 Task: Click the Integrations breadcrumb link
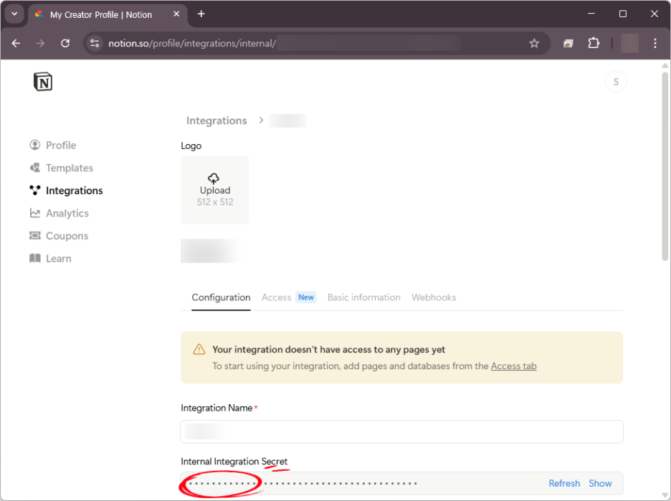[x=216, y=120]
